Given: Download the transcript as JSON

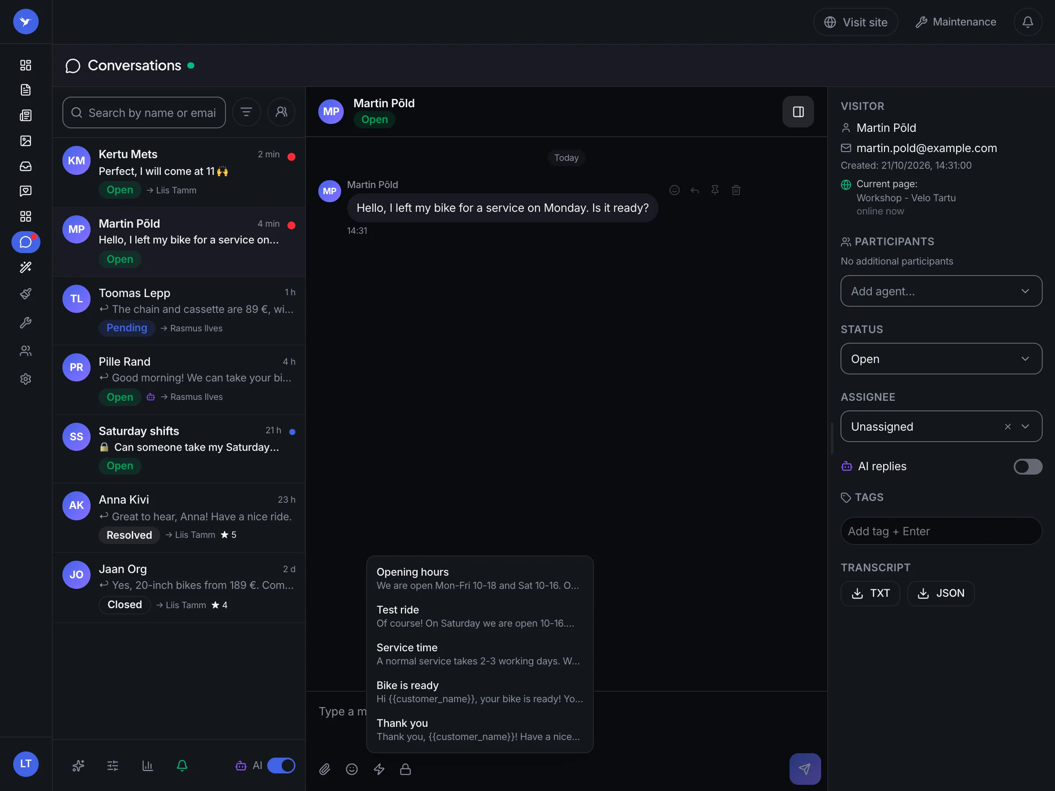Looking at the screenshot, I should coord(941,593).
